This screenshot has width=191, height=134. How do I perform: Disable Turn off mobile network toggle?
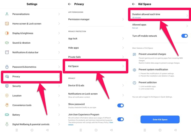click(x=184, y=36)
